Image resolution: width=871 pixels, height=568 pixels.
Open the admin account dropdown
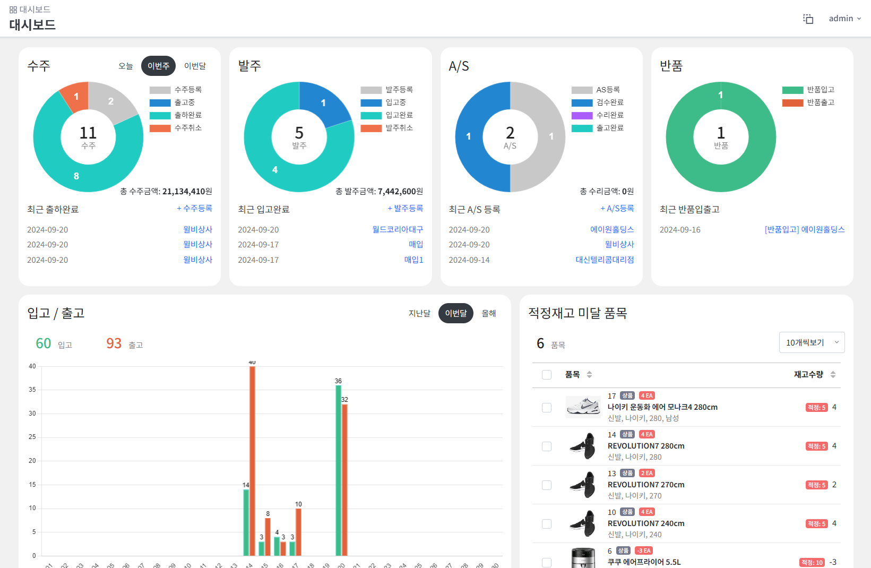pyautogui.click(x=845, y=18)
